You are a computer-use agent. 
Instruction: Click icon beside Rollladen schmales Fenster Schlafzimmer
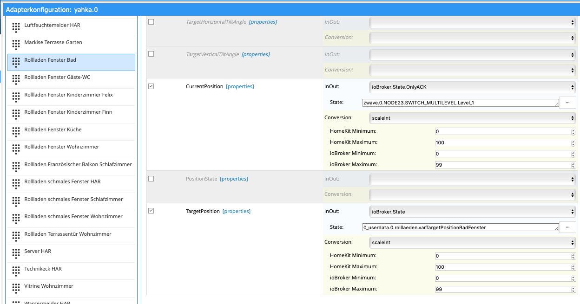coord(16,201)
